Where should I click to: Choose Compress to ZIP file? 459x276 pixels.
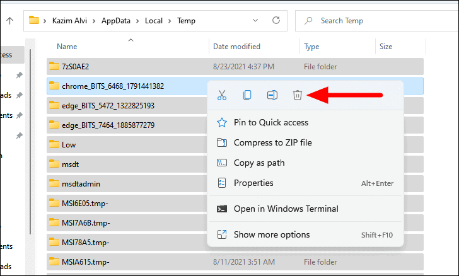click(x=305, y=142)
